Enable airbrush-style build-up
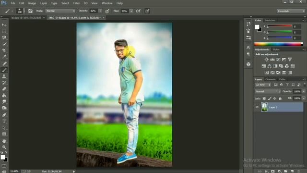The image size is (307, 173). [138, 11]
